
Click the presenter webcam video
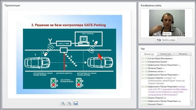tap(167, 23)
